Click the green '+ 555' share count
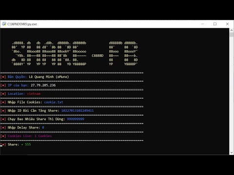The image size is (234, 175). coord(26,144)
